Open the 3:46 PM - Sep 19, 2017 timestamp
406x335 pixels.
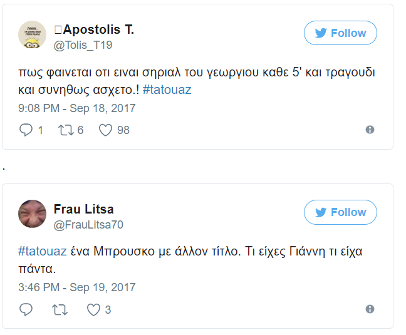coord(76,287)
